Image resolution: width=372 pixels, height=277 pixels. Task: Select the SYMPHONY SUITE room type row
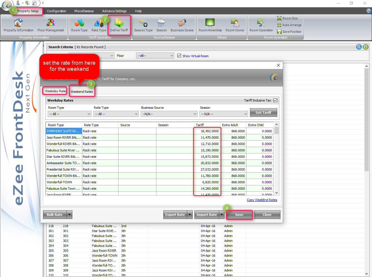click(x=64, y=131)
